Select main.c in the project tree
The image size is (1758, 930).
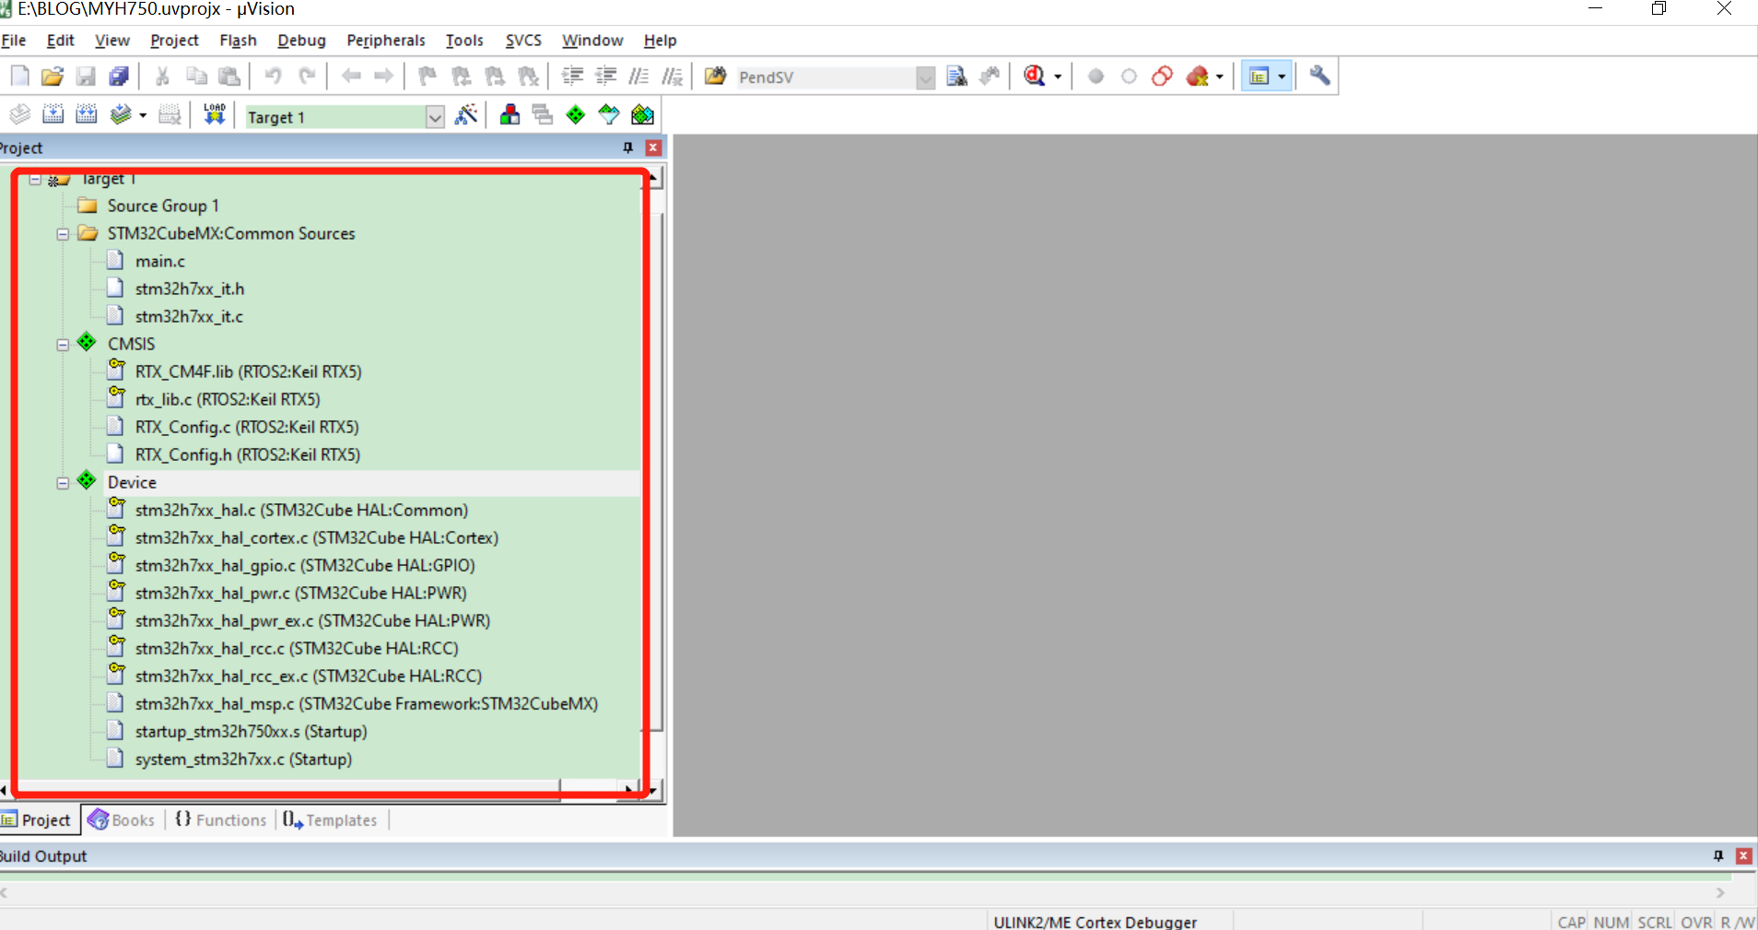pyautogui.click(x=159, y=261)
